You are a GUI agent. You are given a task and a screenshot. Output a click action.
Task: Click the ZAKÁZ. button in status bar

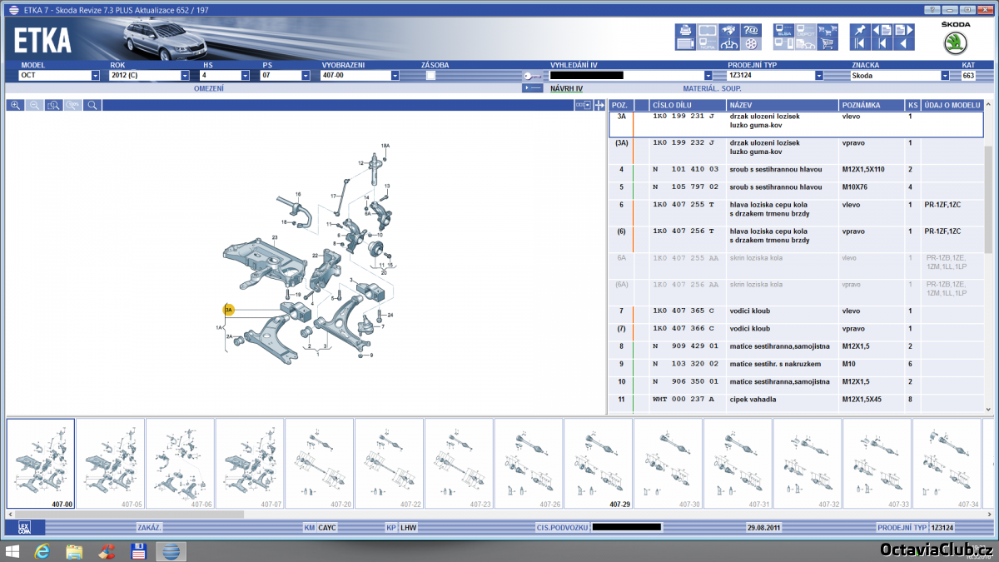pyautogui.click(x=149, y=527)
